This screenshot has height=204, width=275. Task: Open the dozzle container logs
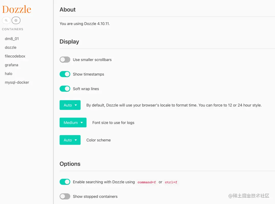click(x=10, y=48)
